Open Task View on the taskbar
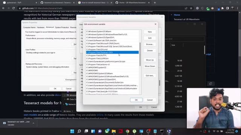 click(x=86, y=131)
